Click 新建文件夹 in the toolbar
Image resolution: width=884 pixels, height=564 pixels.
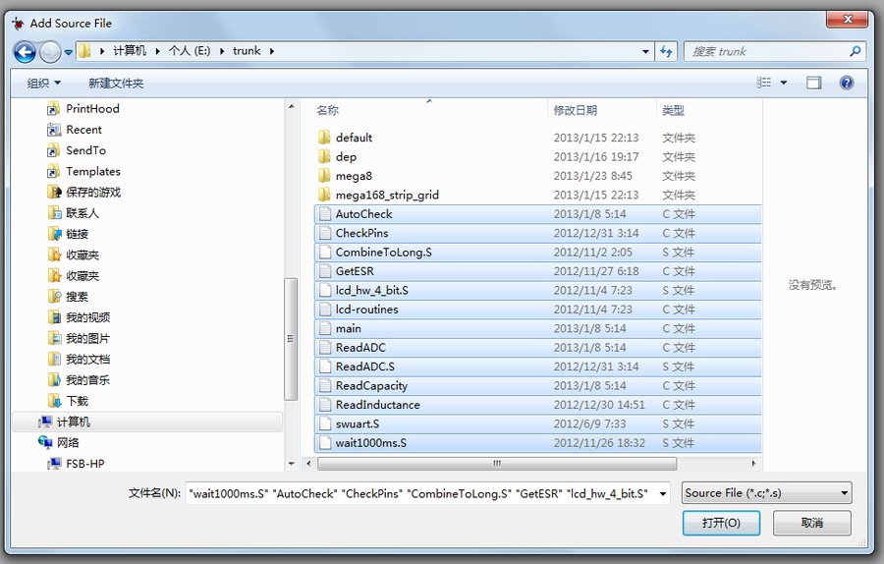coord(116,84)
